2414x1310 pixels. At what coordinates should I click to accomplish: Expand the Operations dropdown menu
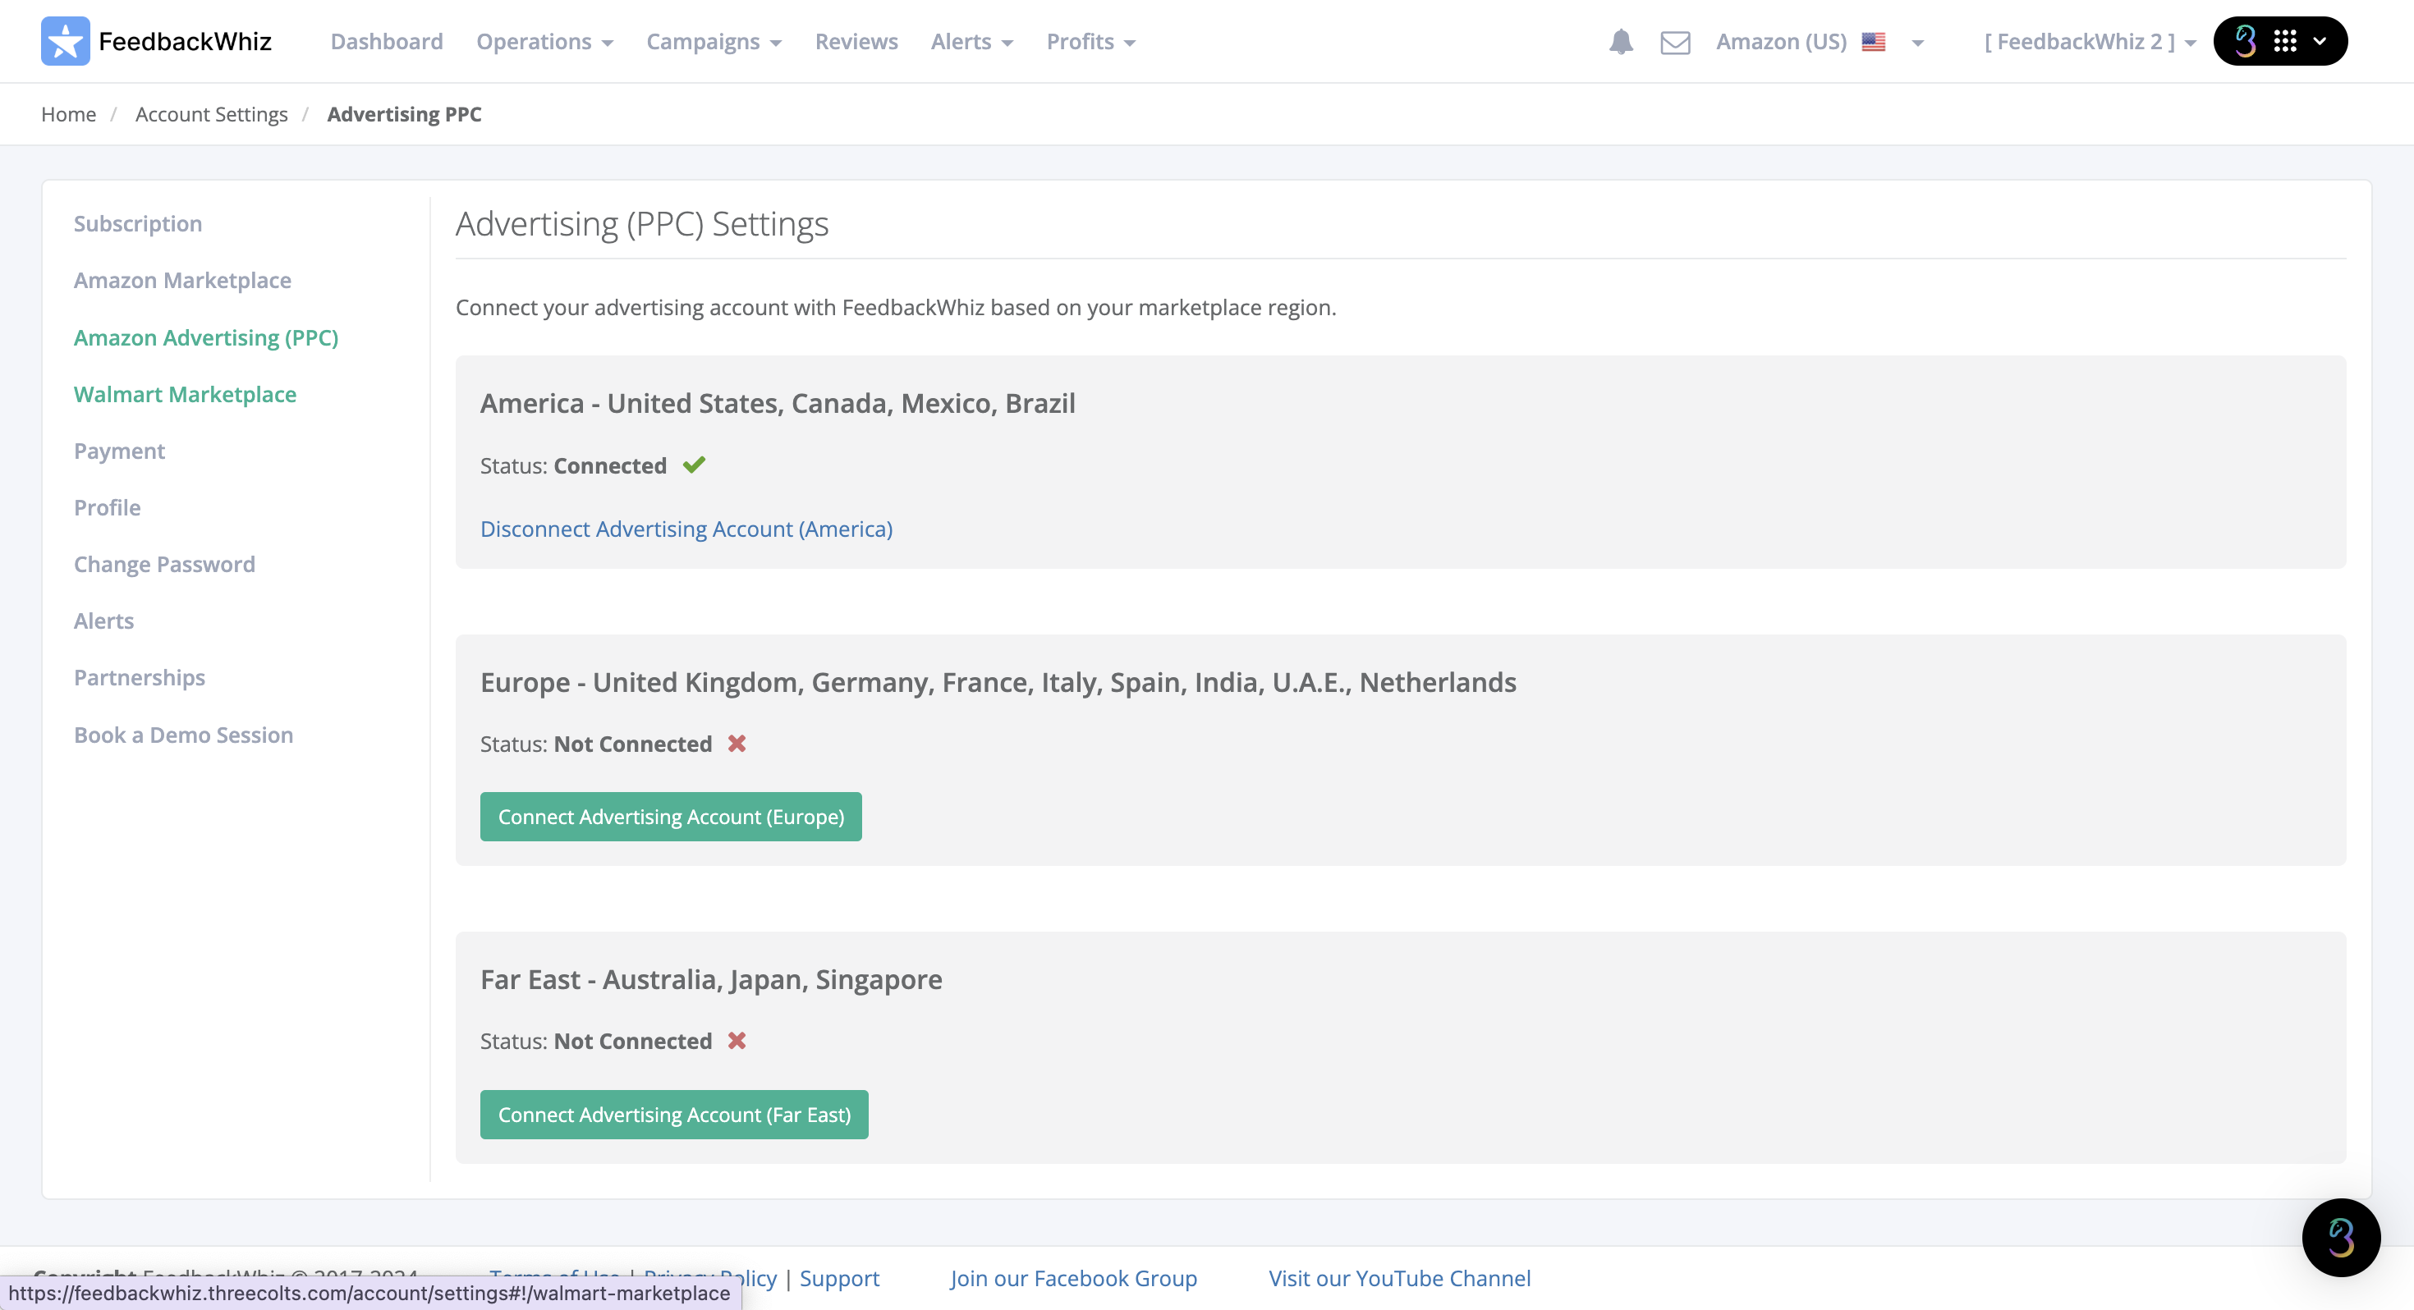[544, 41]
